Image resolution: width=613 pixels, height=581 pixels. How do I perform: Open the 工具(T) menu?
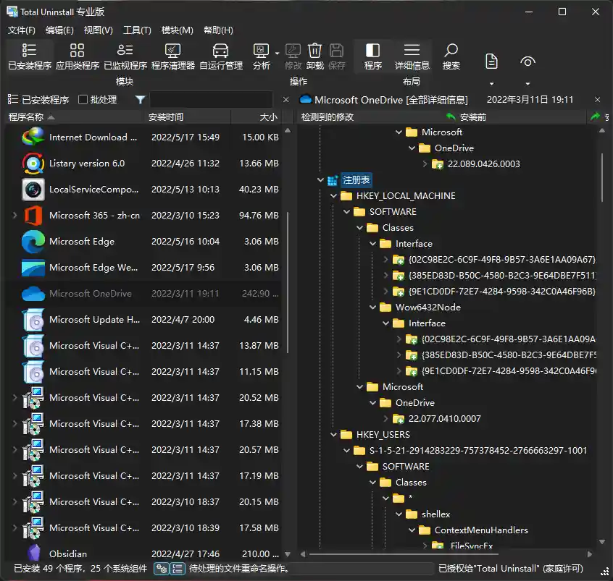tap(137, 30)
